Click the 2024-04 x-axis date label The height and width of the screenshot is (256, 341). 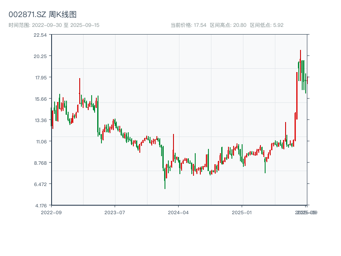click(179, 212)
